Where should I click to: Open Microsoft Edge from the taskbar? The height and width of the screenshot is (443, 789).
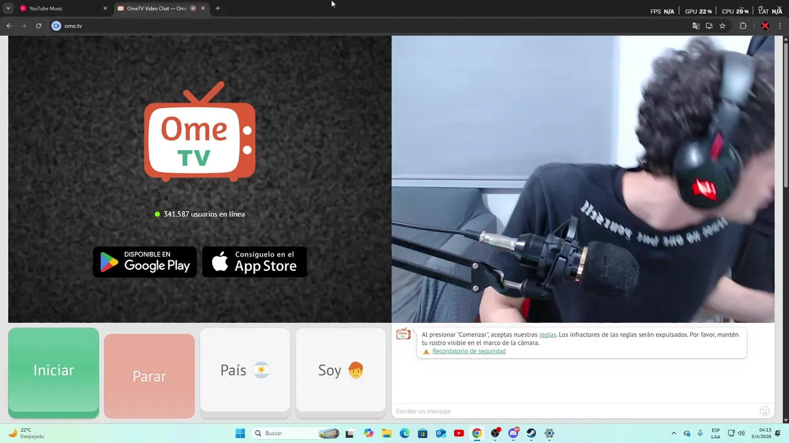coord(404,433)
